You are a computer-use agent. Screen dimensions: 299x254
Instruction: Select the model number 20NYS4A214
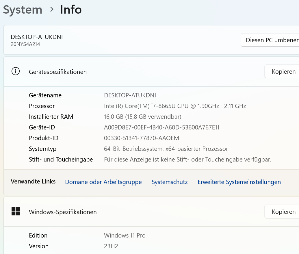(x=25, y=44)
